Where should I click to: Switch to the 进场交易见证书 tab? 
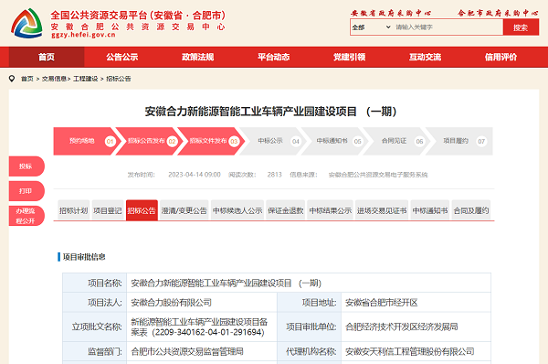[x=382, y=210]
